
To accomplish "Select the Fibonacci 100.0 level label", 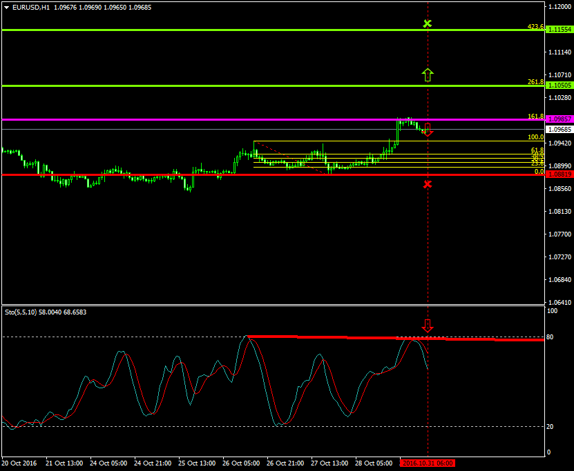I will click(535, 137).
